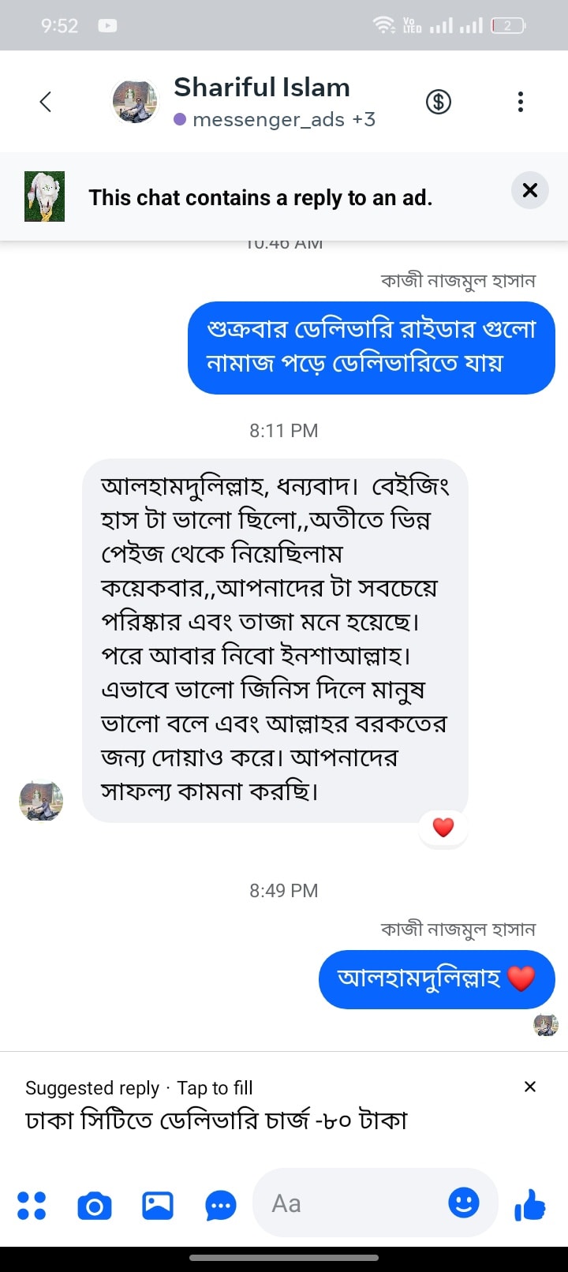Screen dimensions: 568x1272
Task: Fill the suggested delivery charge reply
Action: [x=216, y=1120]
